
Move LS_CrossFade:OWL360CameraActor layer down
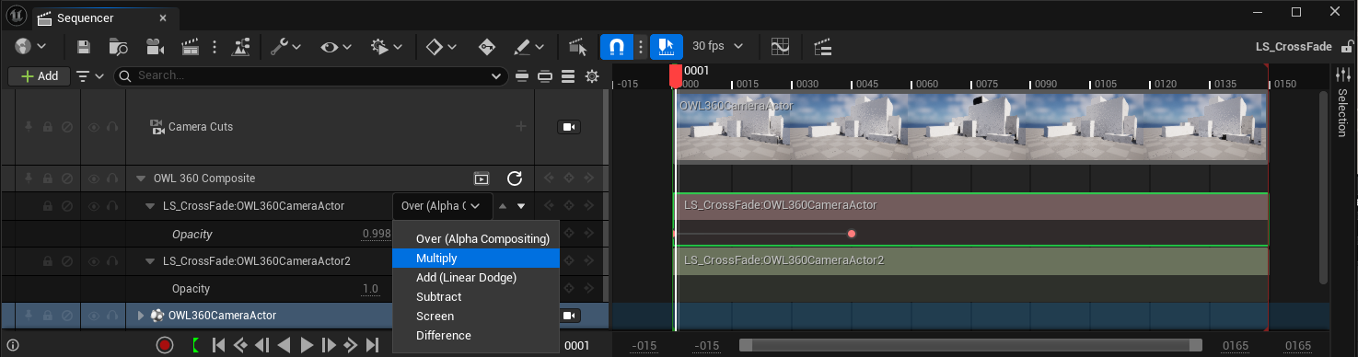521,206
